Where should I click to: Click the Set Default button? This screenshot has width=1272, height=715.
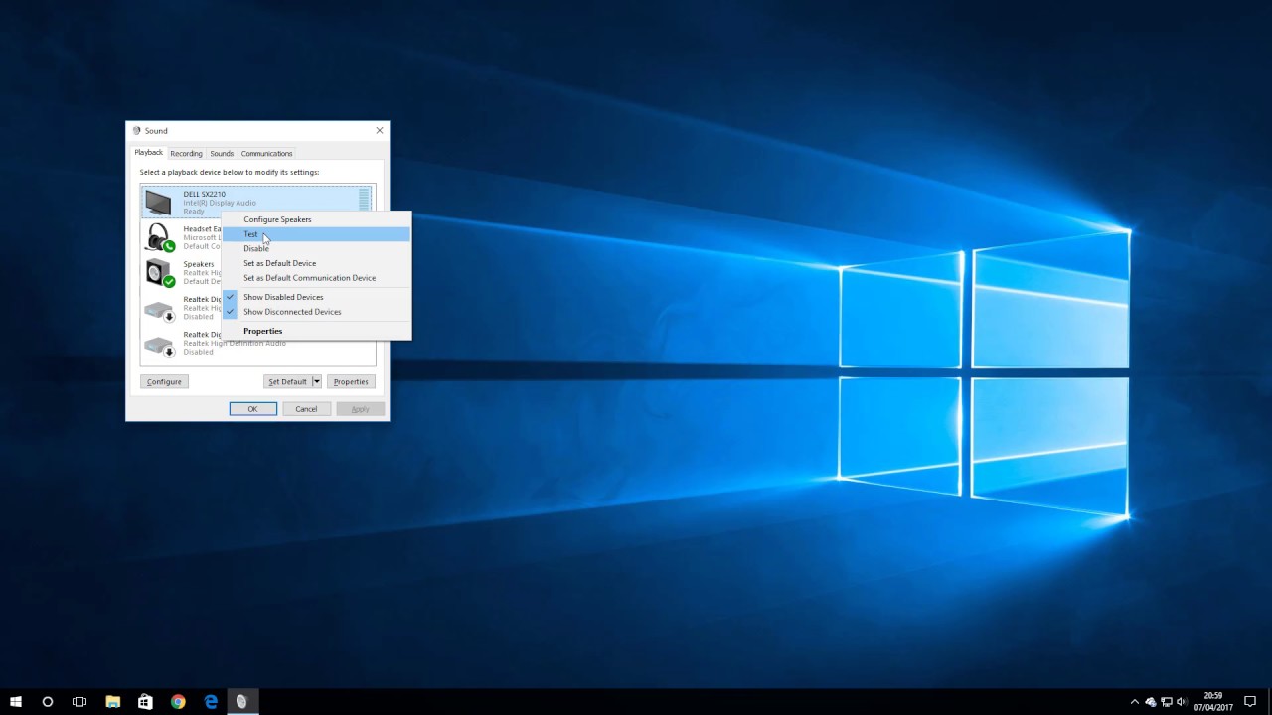287,381
